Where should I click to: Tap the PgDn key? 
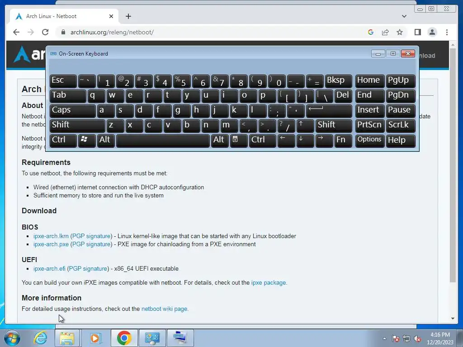coord(401,96)
